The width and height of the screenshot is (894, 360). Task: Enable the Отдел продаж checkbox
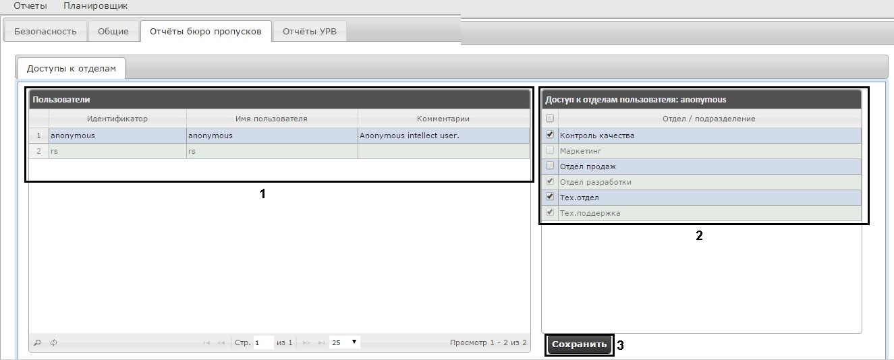[550, 166]
